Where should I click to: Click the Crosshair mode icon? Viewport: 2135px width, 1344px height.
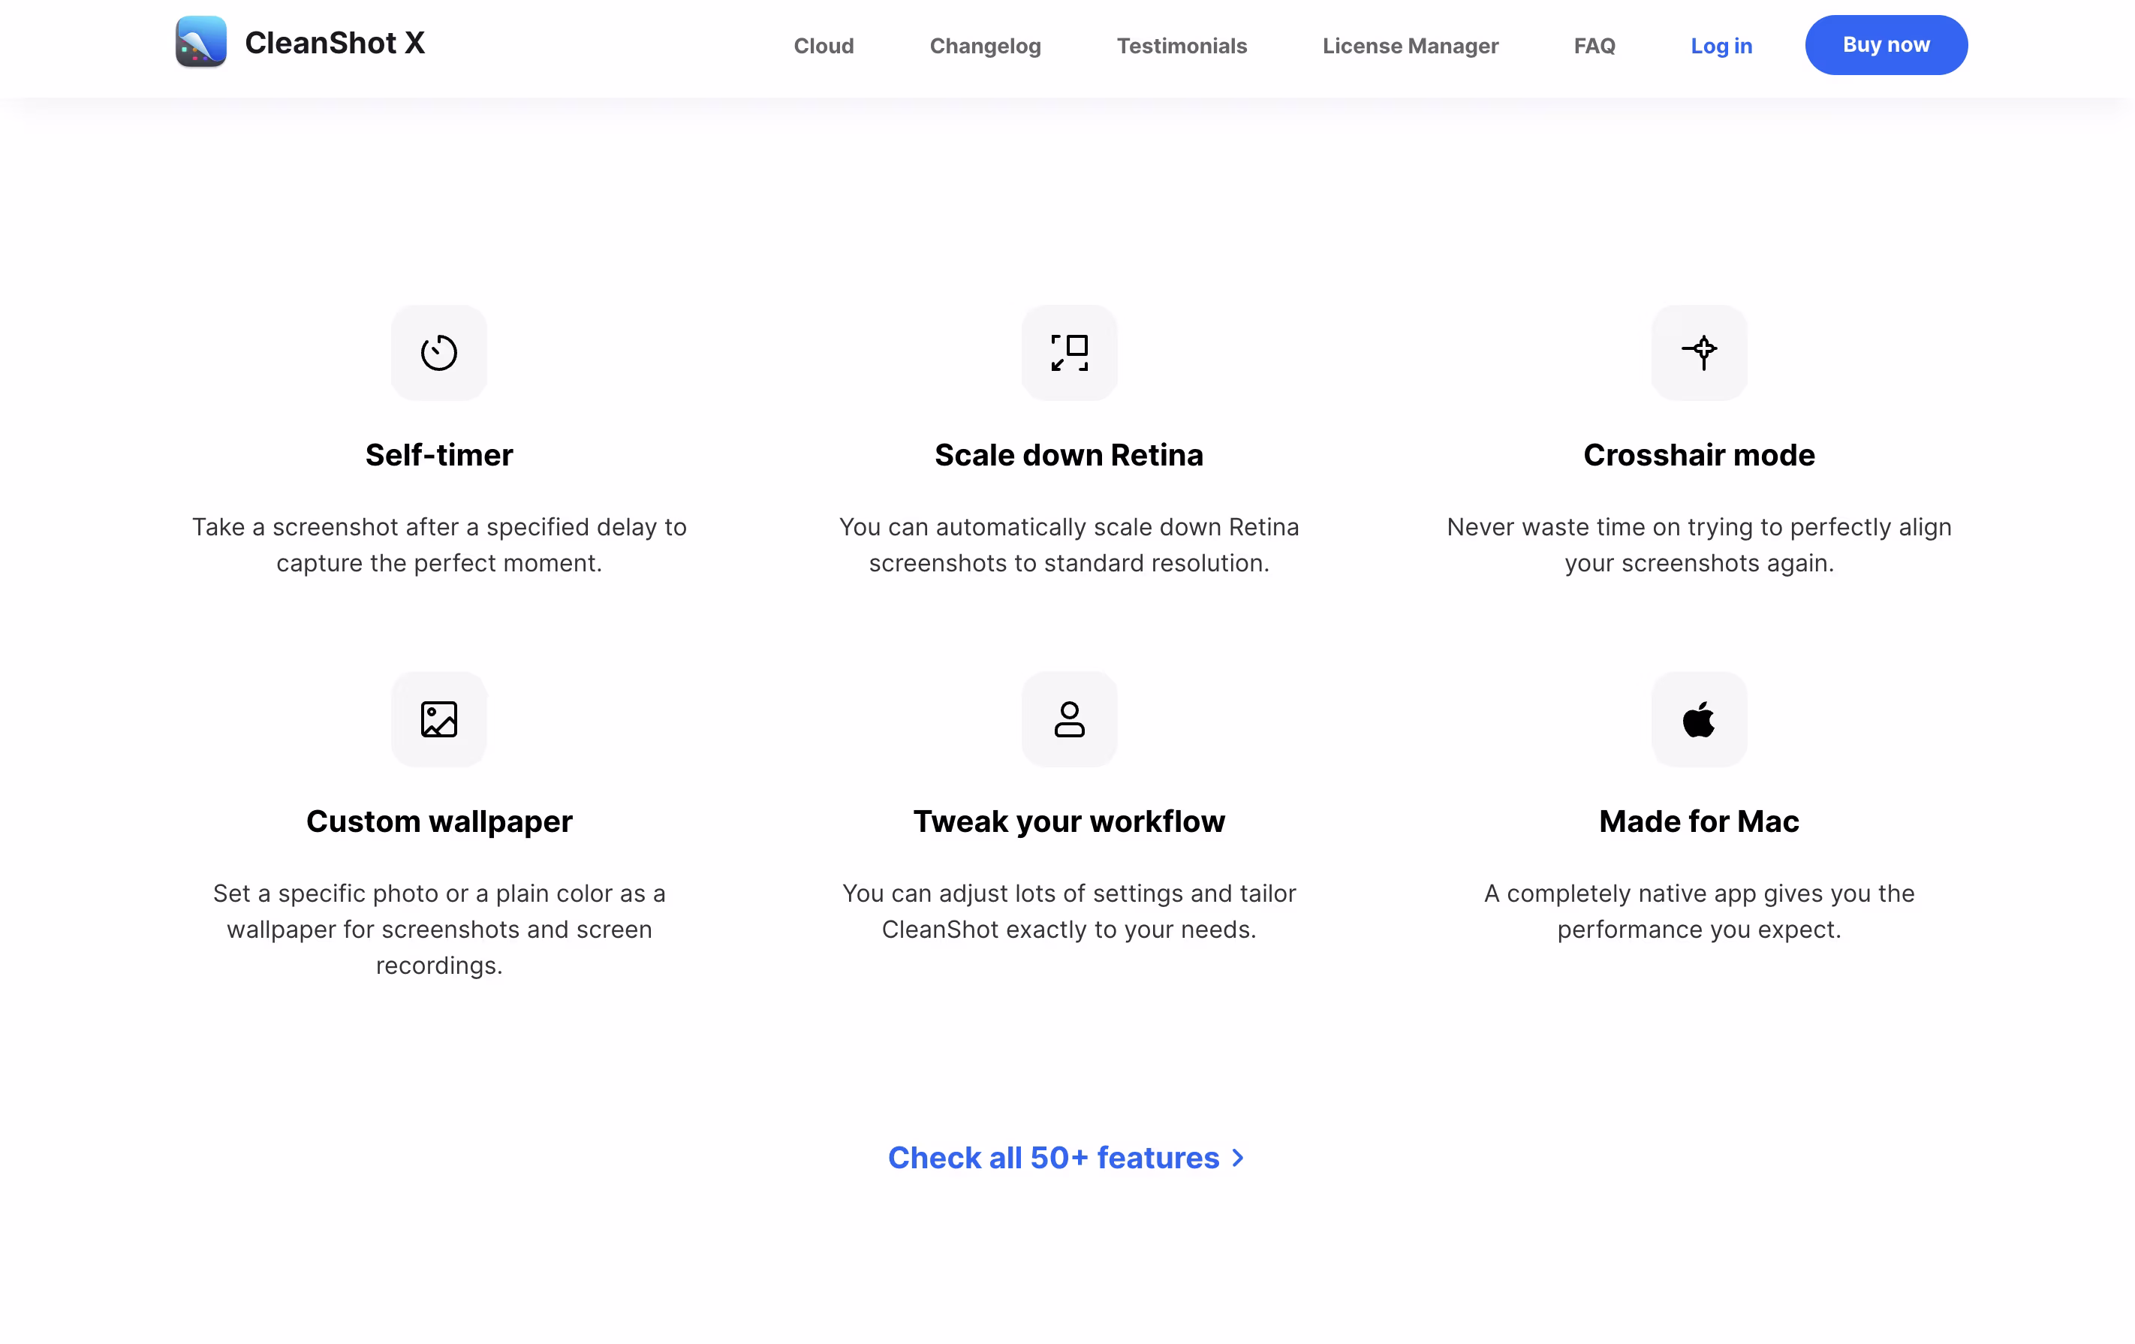click(x=1699, y=353)
